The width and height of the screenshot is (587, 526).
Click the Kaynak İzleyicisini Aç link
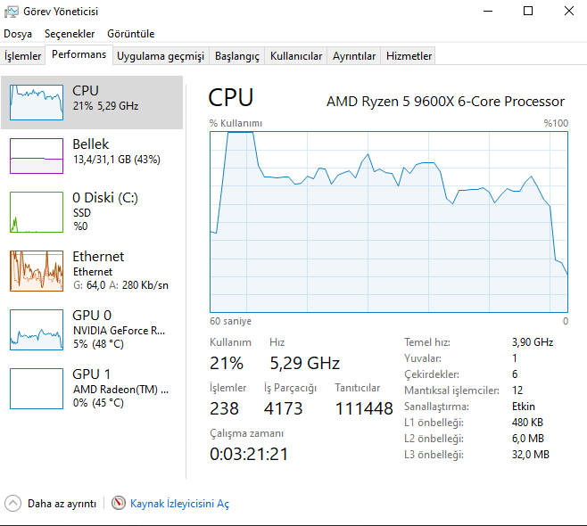click(179, 504)
